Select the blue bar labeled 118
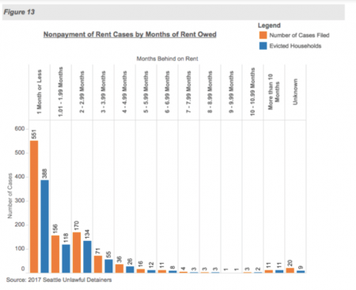The height and width of the screenshot is (290, 356). coord(66,258)
